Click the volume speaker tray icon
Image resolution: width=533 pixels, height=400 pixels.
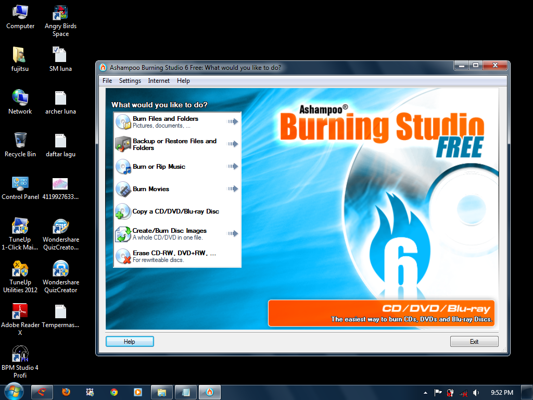tap(476, 393)
